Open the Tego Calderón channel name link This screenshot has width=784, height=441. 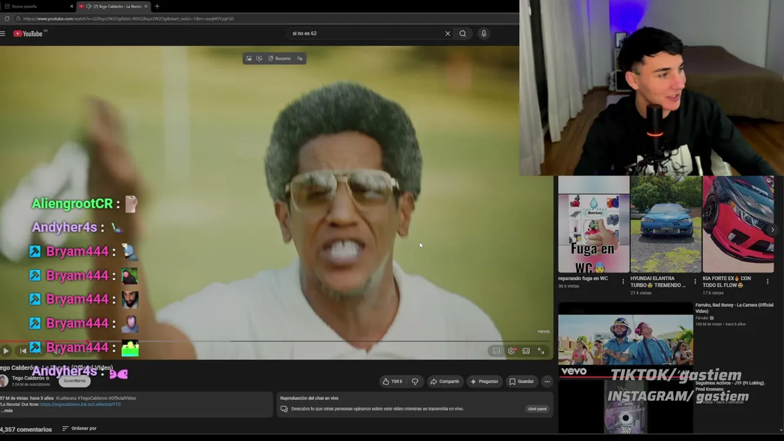[28, 379]
